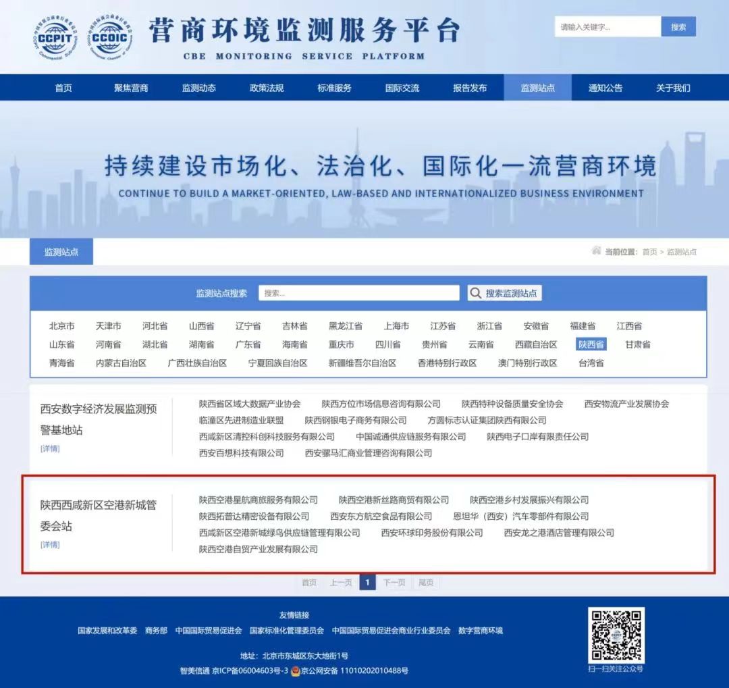The image size is (729, 688).
Task: Click 首页 in the breadcrumb
Action: tap(649, 252)
